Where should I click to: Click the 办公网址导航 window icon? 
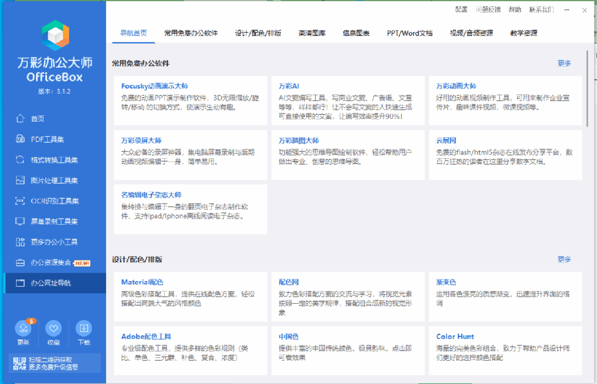[x=20, y=283]
